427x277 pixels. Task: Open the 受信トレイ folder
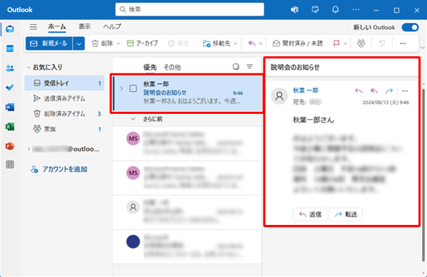pyautogui.click(x=64, y=83)
